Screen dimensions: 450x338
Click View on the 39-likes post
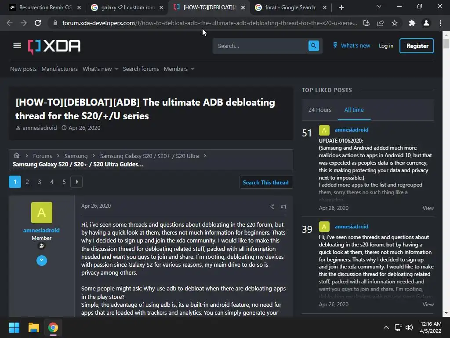click(428, 304)
